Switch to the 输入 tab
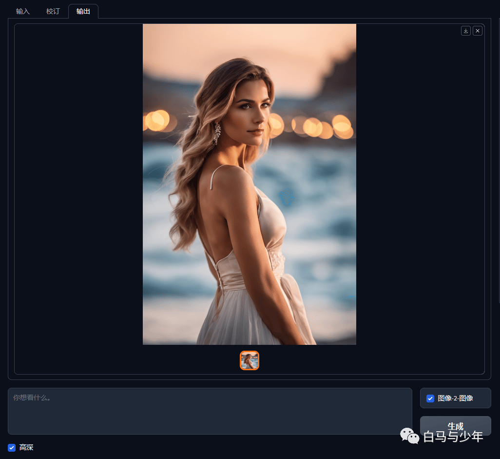 tap(22, 12)
